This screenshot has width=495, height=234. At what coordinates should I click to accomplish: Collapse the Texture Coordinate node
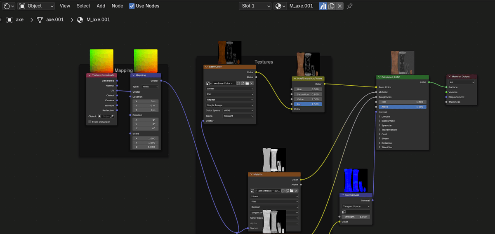[x=90, y=75]
